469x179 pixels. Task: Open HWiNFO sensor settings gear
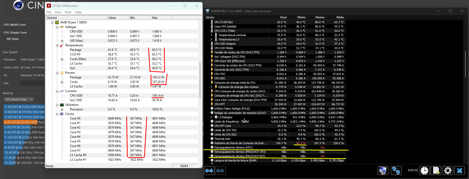click(x=448, y=170)
